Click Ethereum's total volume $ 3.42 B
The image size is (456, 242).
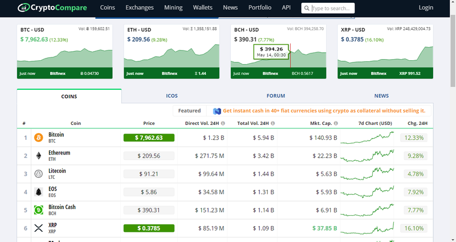click(x=263, y=156)
